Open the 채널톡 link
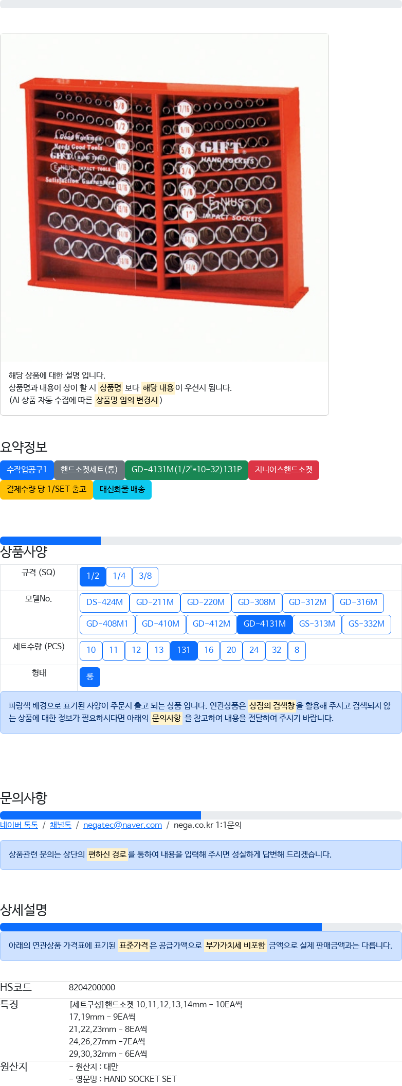 (x=61, y=825)
